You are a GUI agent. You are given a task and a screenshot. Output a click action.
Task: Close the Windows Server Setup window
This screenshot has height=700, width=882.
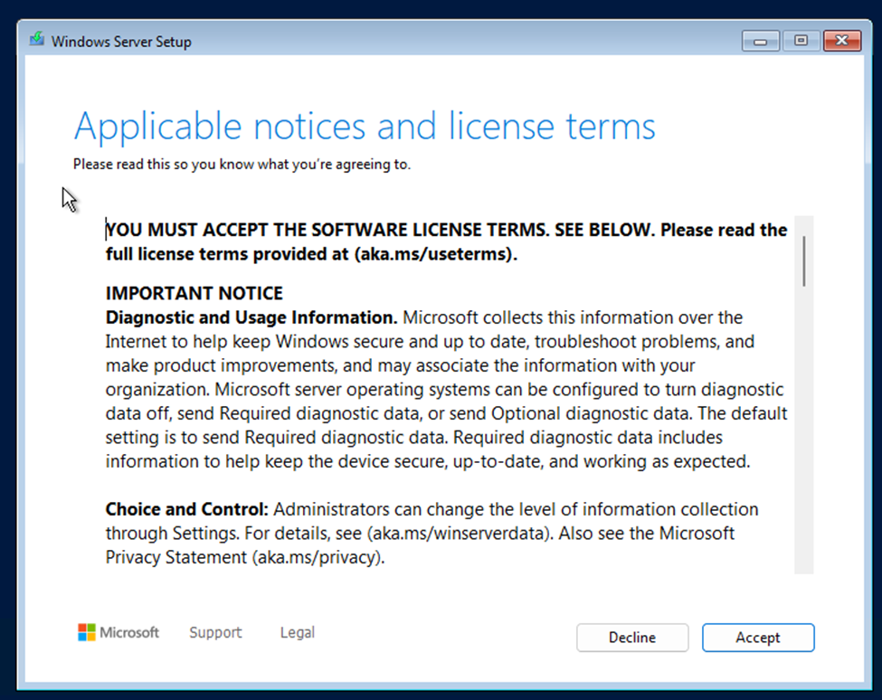(x=841, y=41)
